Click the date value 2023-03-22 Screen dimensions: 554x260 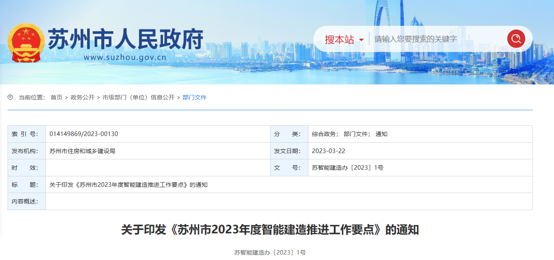[x=328, y=151]
